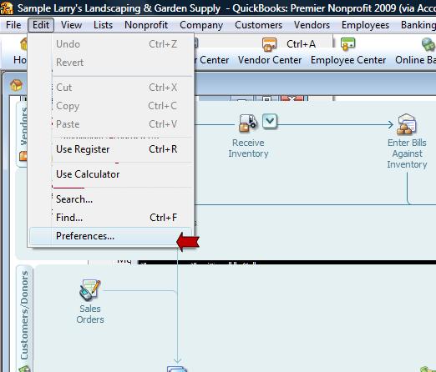The width and height of the screenshot is (436, 372).
Task: Open the Vendors menu
Action: coord(312,25)
